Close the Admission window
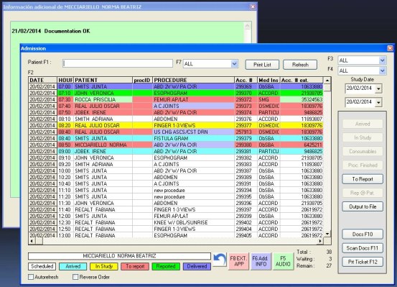The image size is (397, 287). coord(390,48)
